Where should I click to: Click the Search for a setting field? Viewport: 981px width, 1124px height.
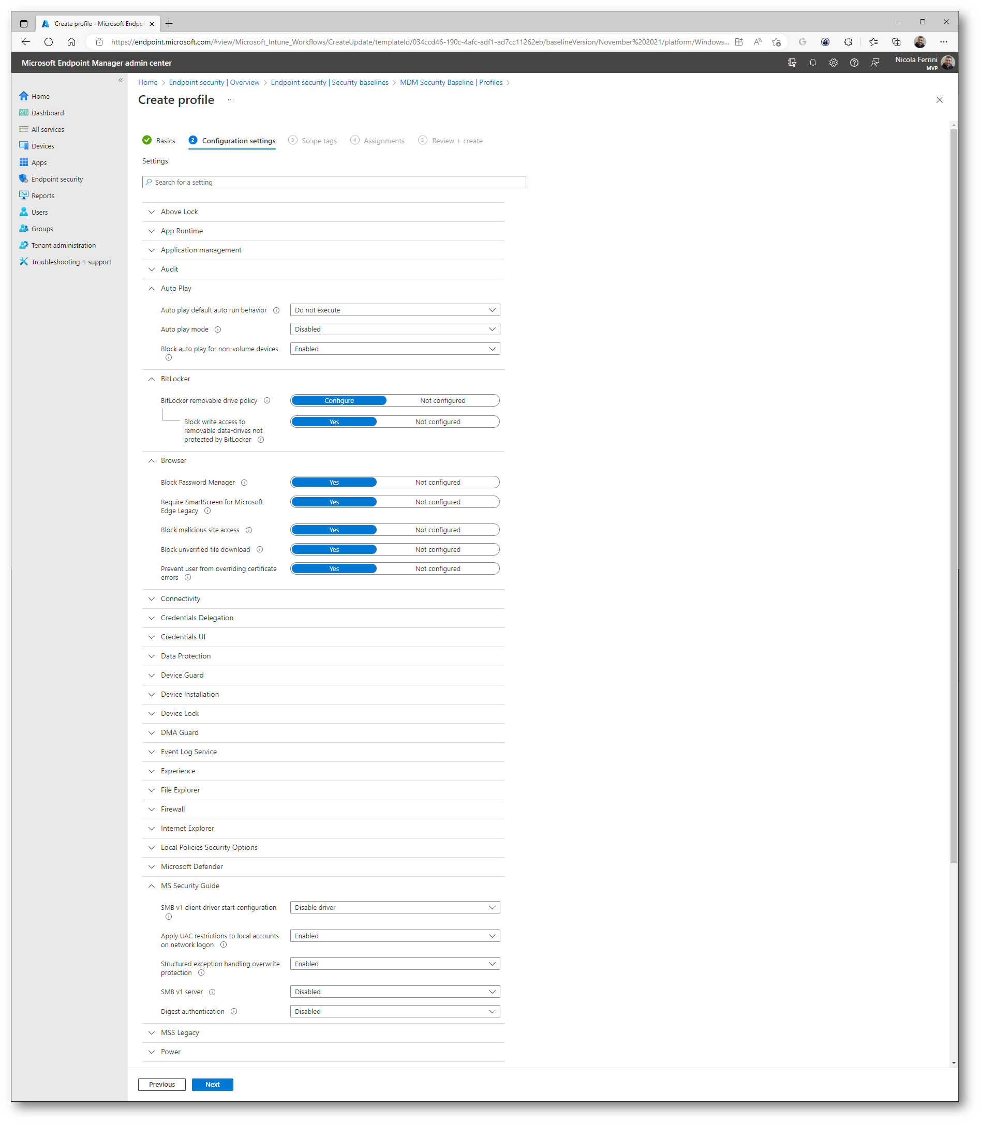(x=334, y=182)
